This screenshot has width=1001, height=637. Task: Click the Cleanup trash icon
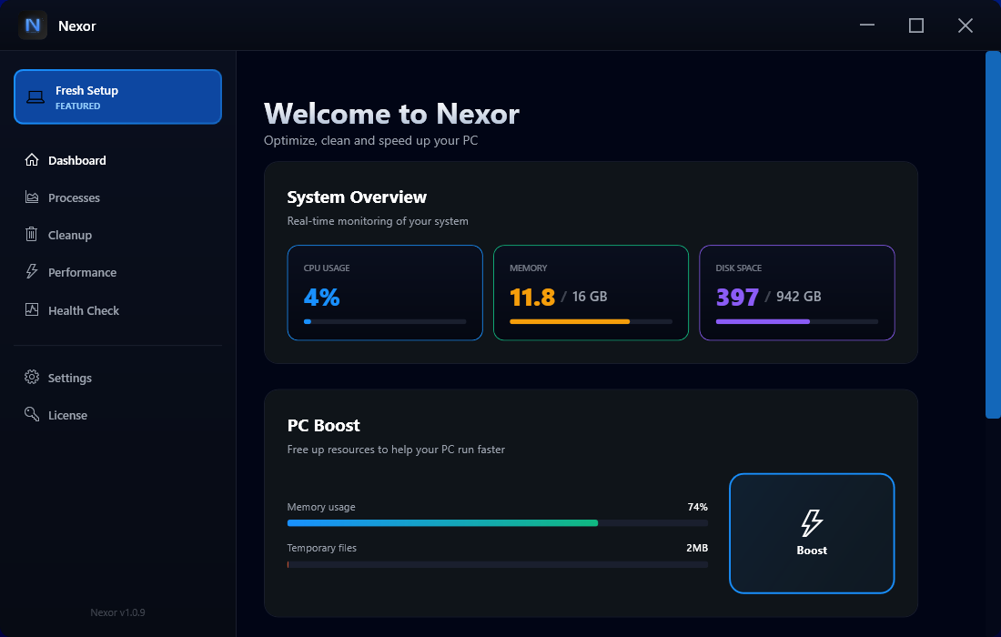coord(30,235)
